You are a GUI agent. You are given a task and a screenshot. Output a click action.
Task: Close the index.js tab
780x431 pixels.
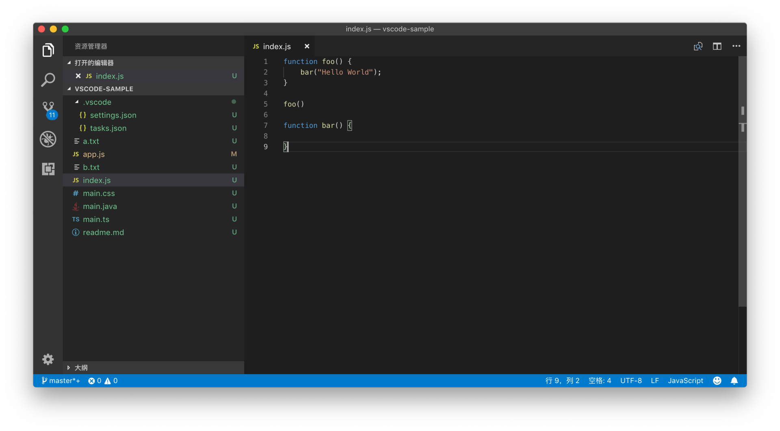coord(307,46)
